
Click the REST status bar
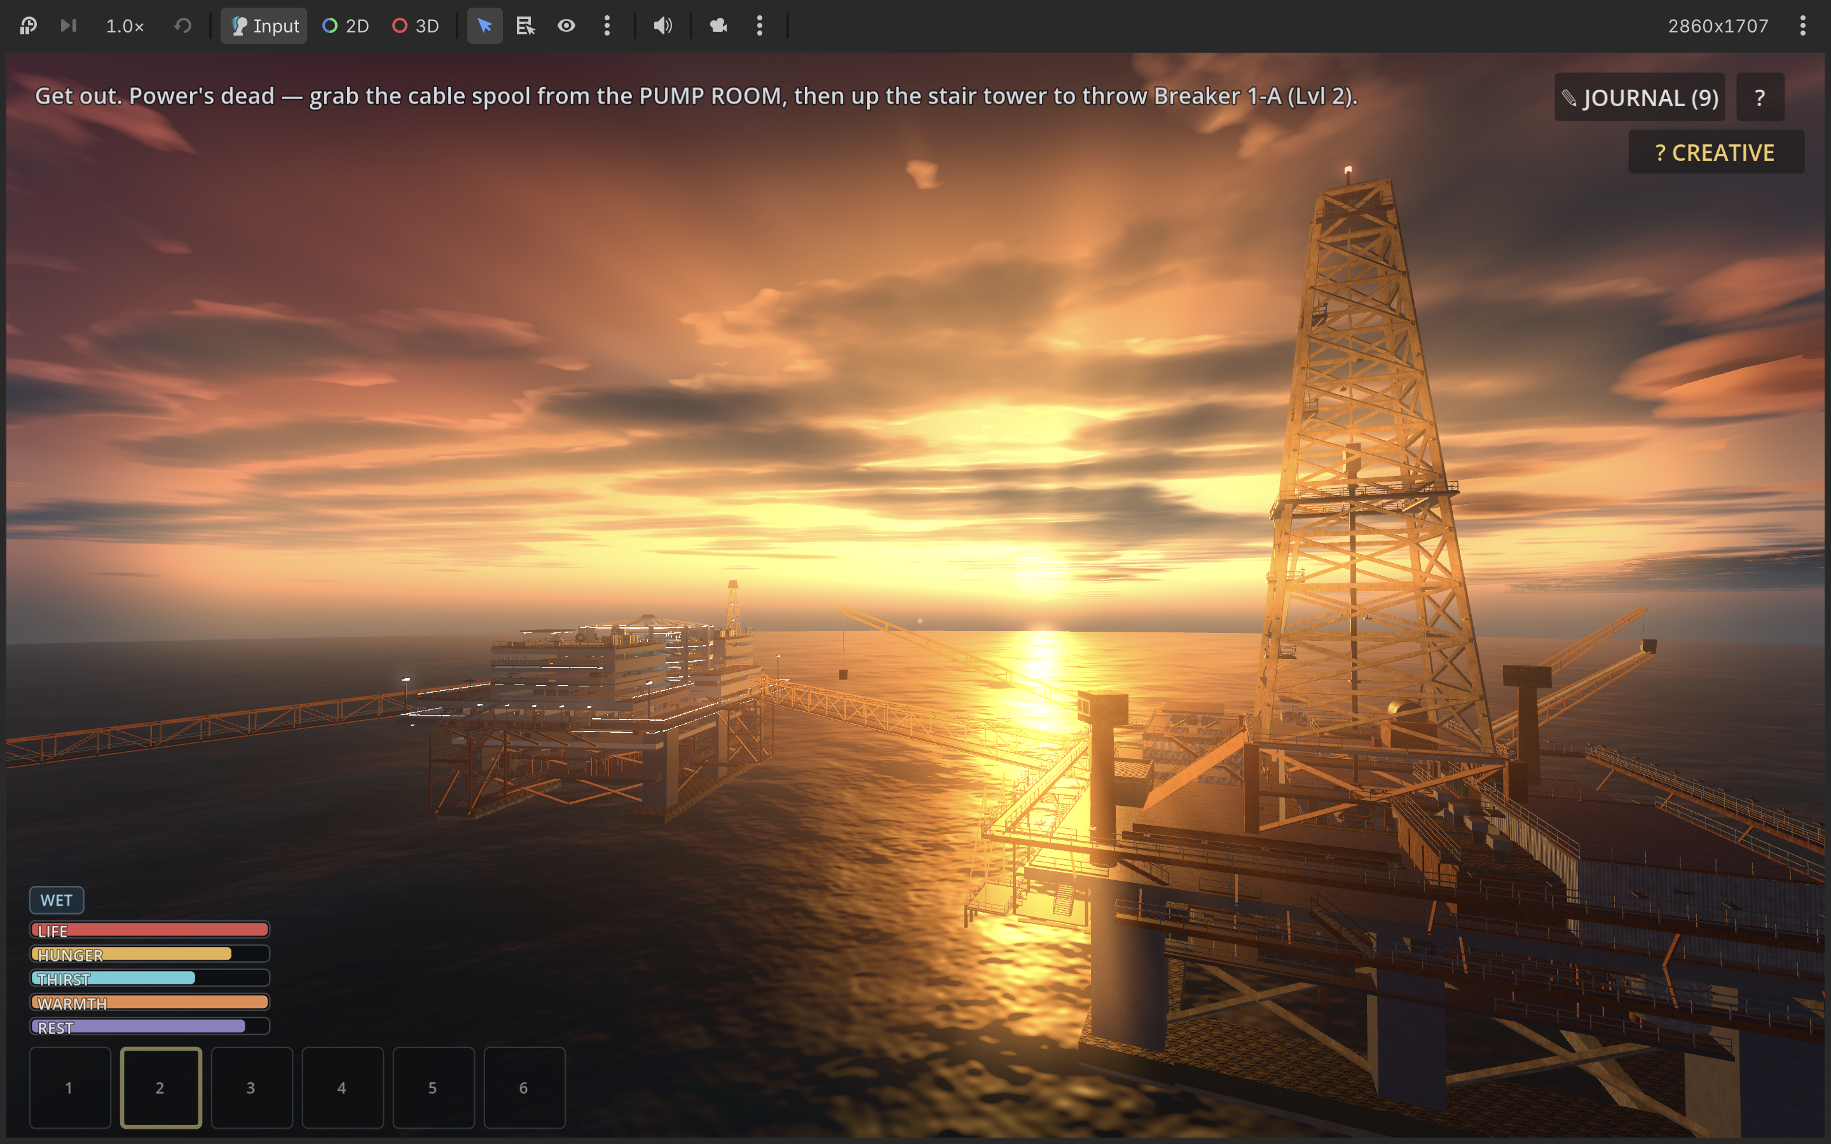coord(150,1026)
